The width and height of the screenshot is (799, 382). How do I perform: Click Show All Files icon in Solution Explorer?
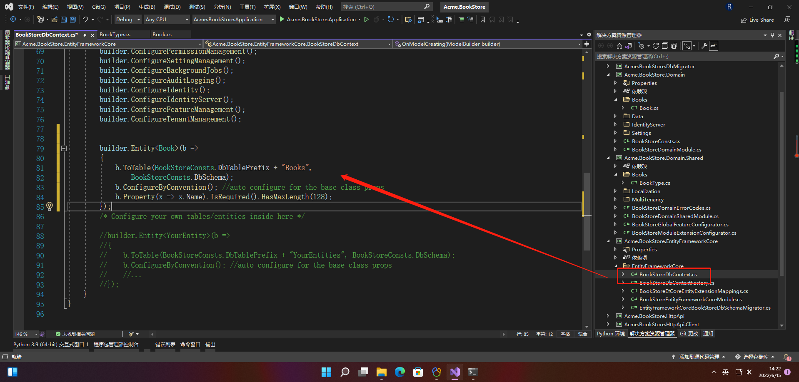pyautogui.click(x=674, y=46)
